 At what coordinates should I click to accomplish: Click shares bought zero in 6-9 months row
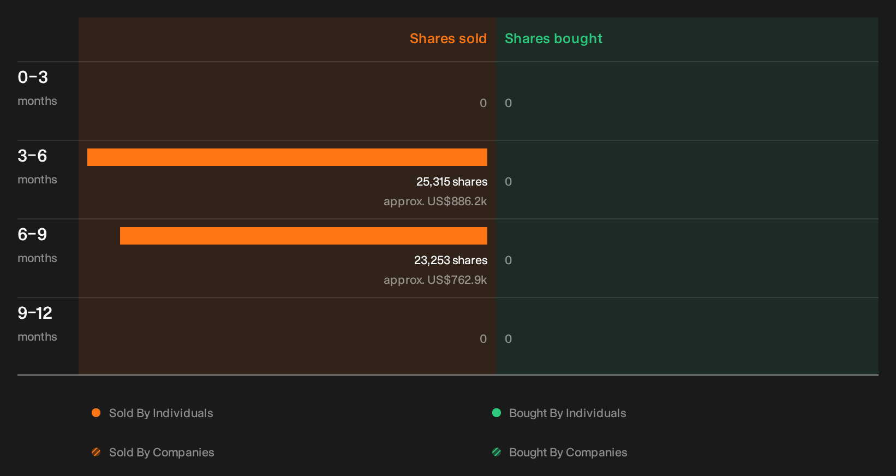pyautogui.click(x=508, y=260)
